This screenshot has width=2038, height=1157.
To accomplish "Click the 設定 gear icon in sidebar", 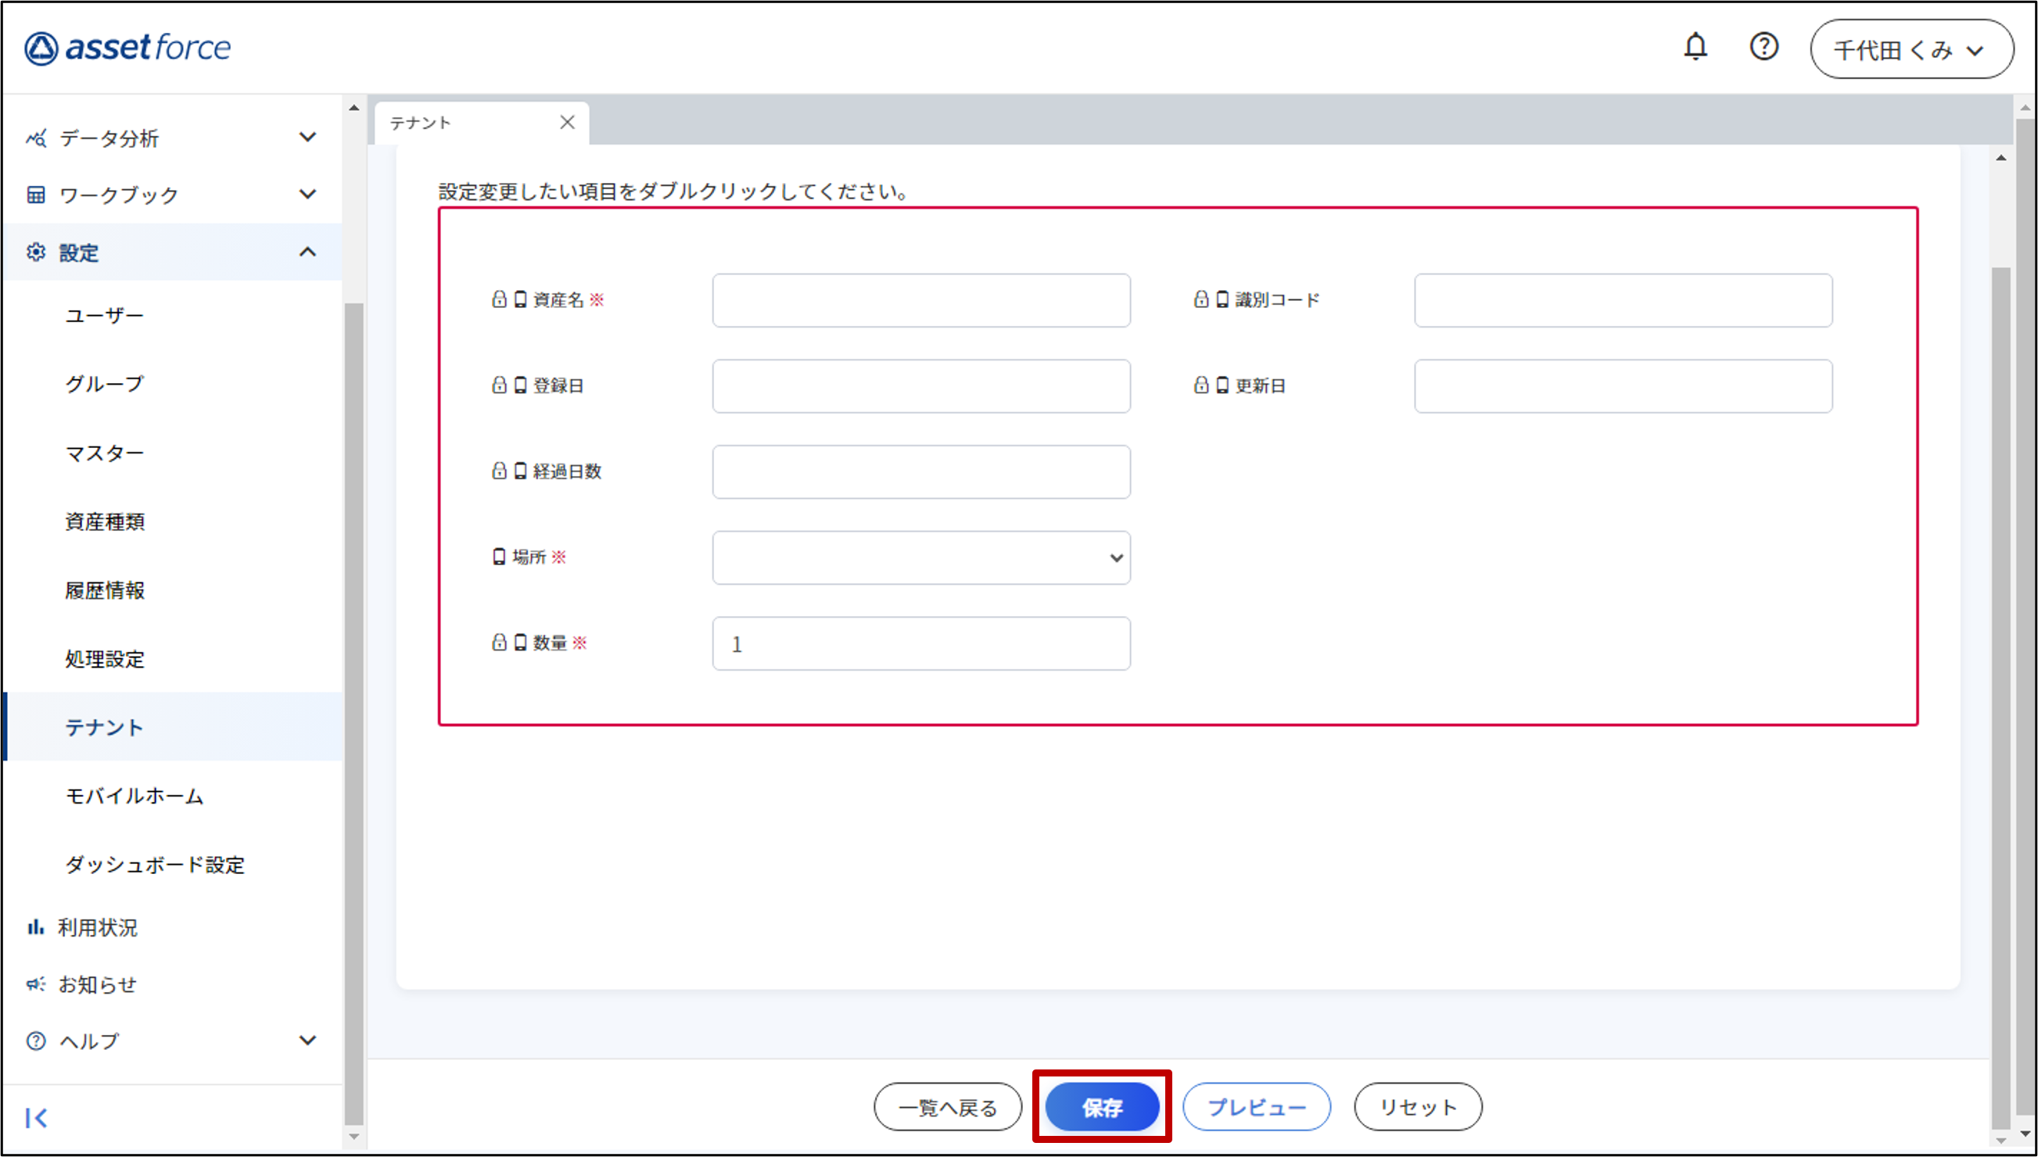I will point(36,252).
